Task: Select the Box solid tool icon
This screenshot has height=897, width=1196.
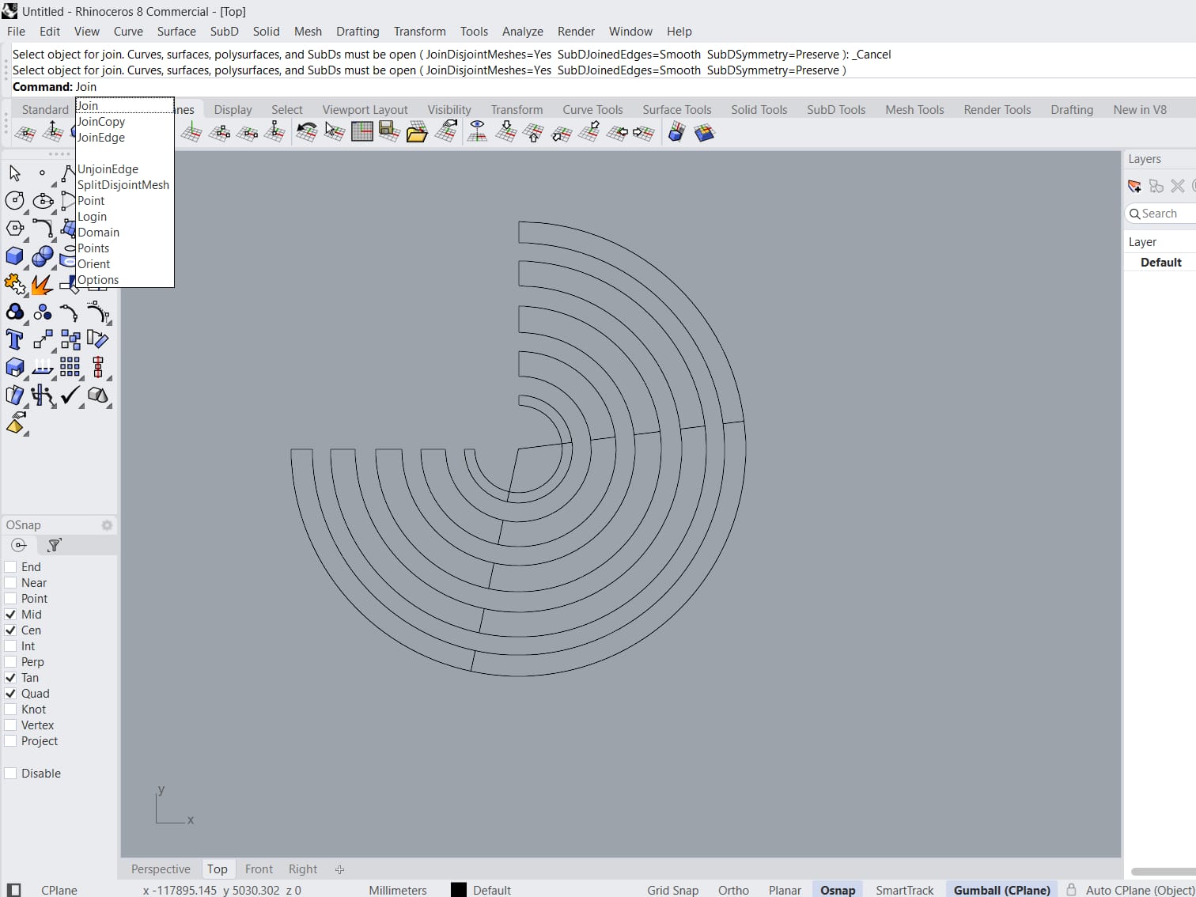Action: (14, 256)
